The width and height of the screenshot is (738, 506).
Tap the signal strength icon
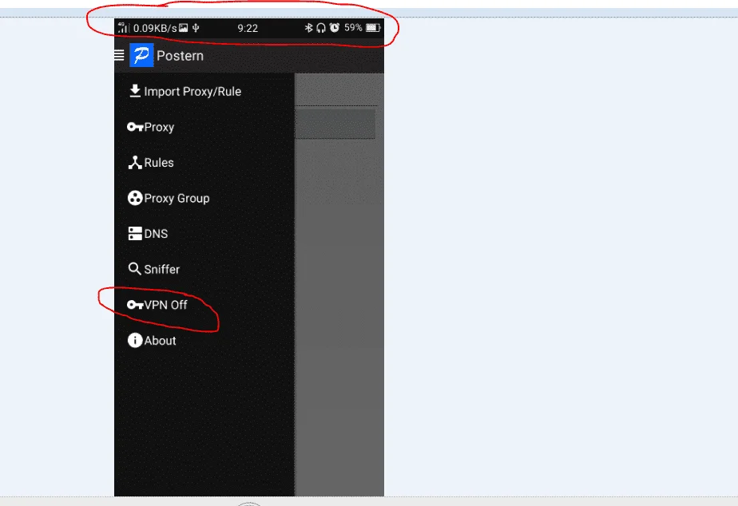(123, 28)
